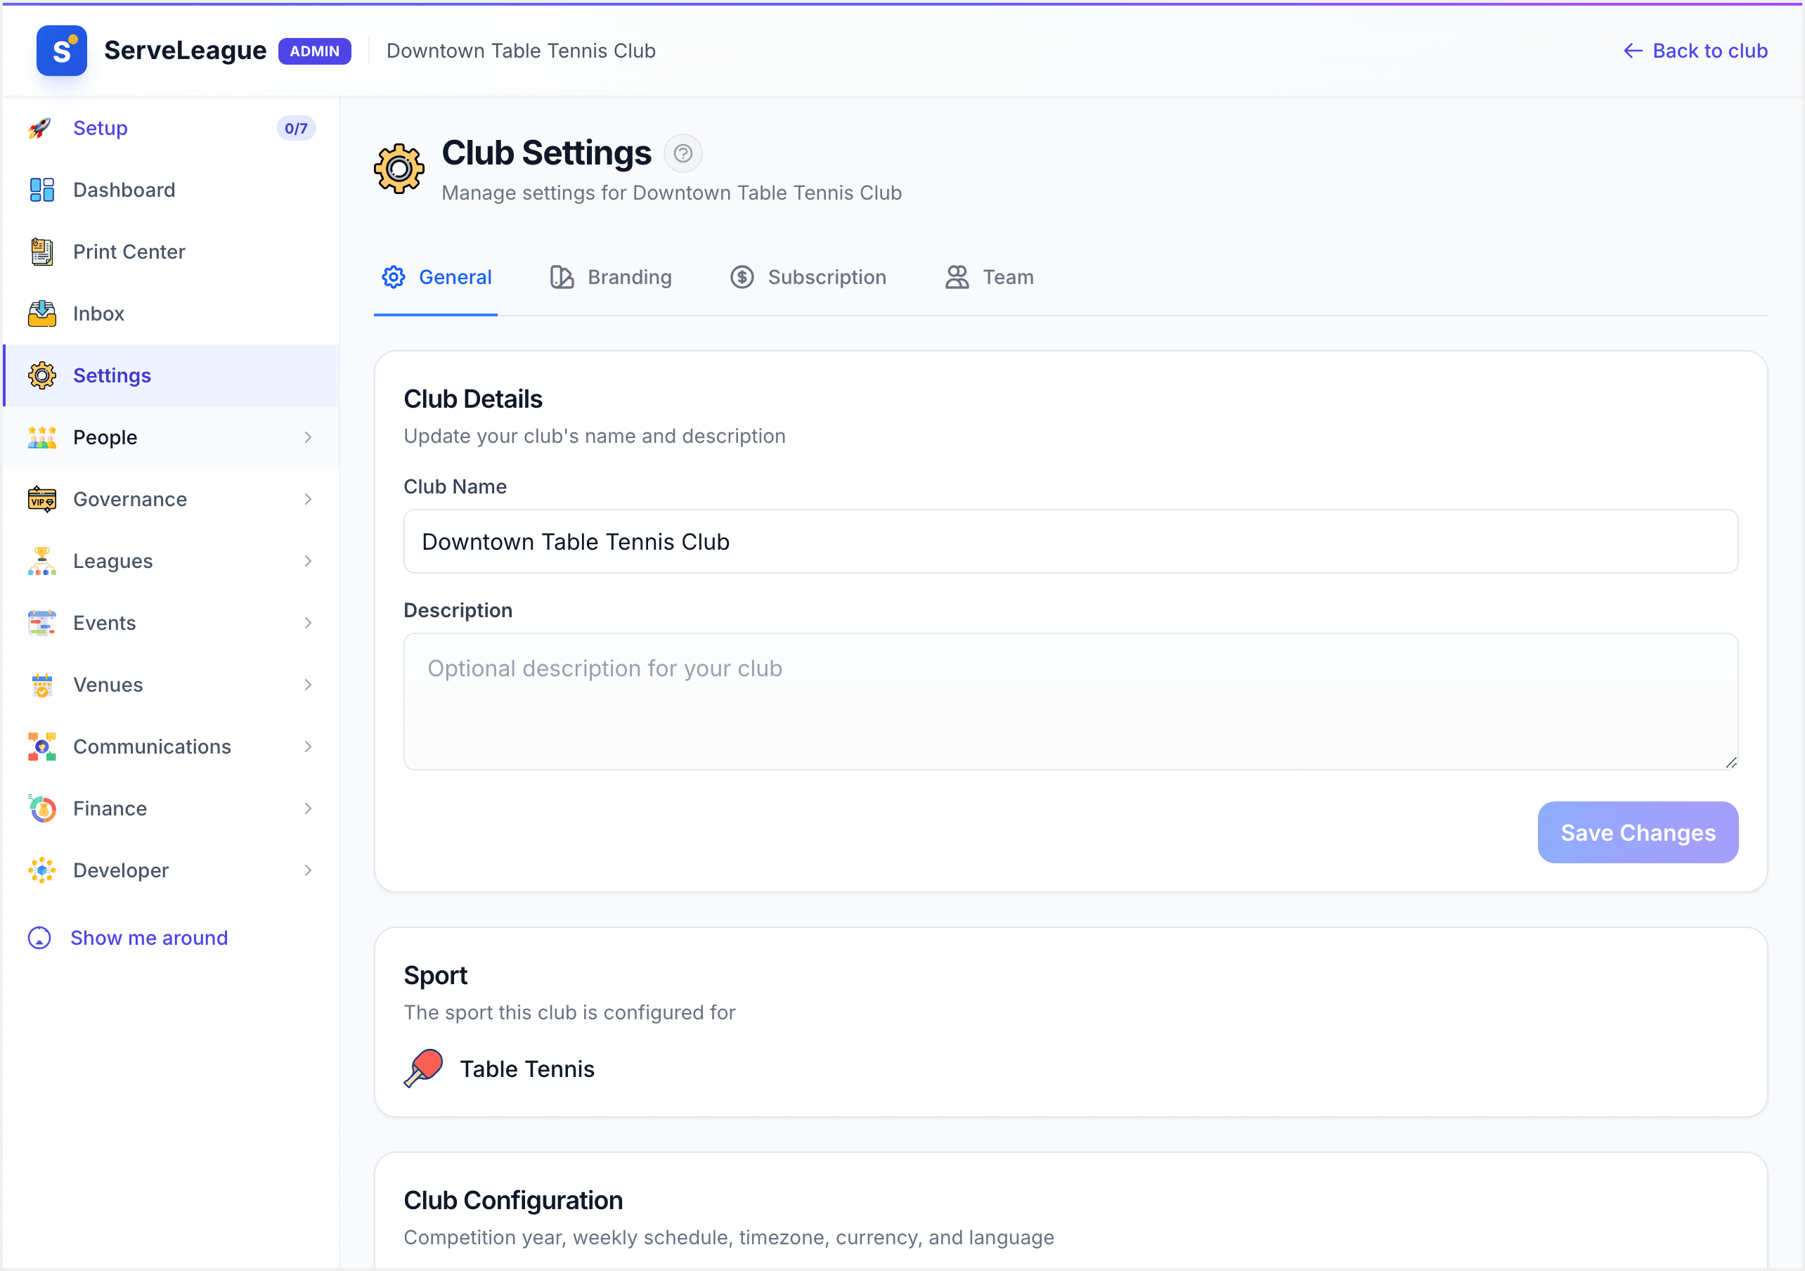The image size is (1805, 1271).
Task: Click the Governance VIP icon
Action: 41,499
